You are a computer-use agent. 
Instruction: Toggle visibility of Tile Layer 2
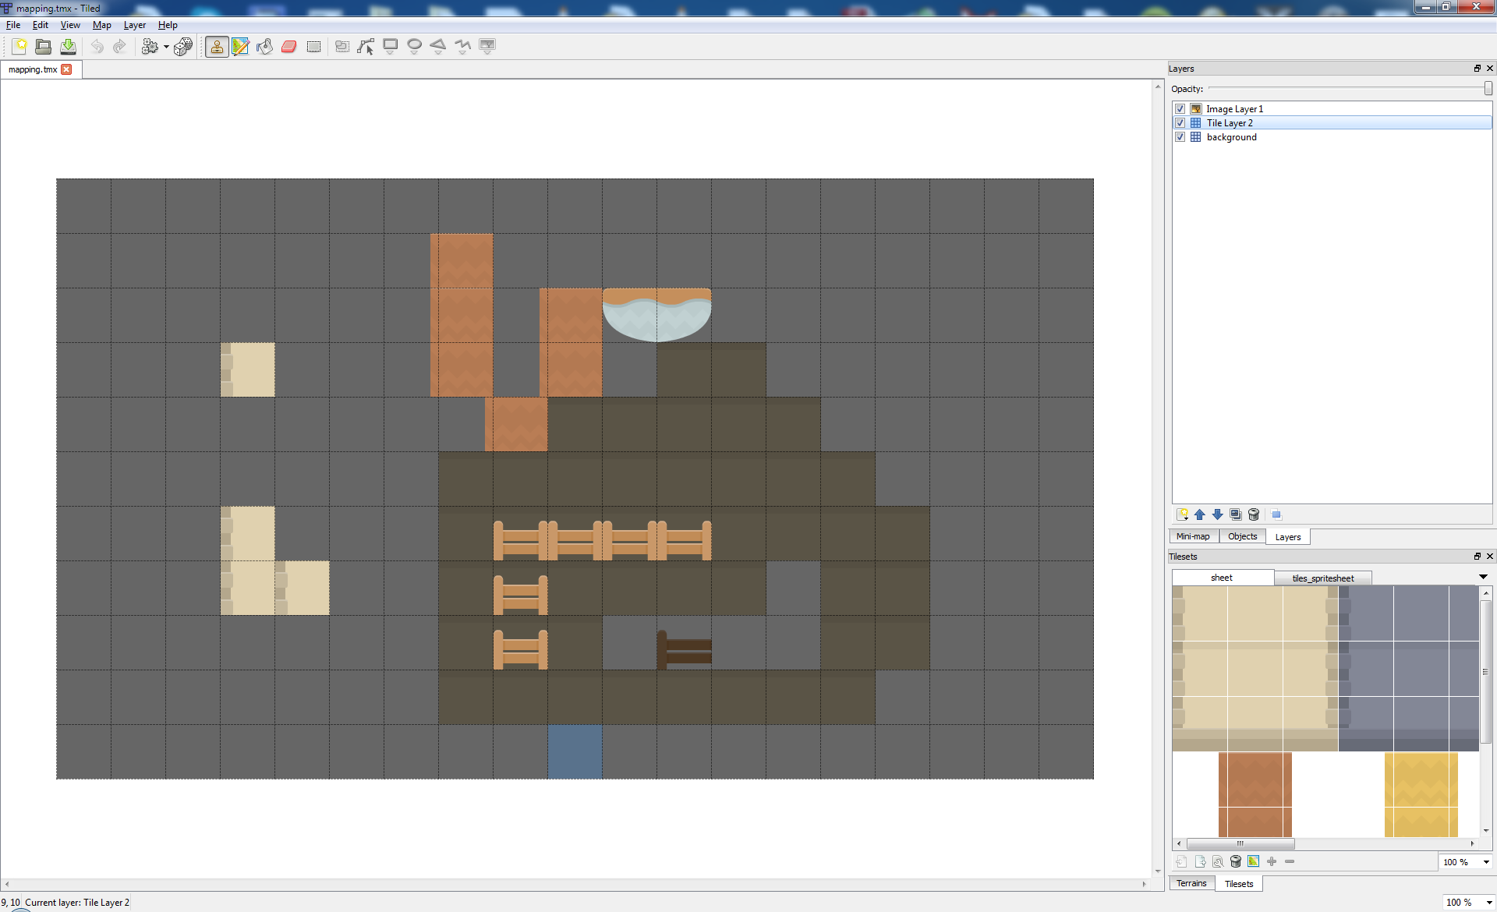coord(1180,123)
